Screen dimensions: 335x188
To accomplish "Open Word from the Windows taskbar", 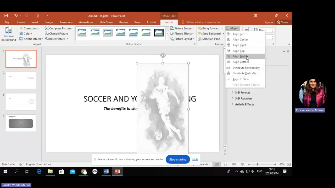I will click(106, 171).
